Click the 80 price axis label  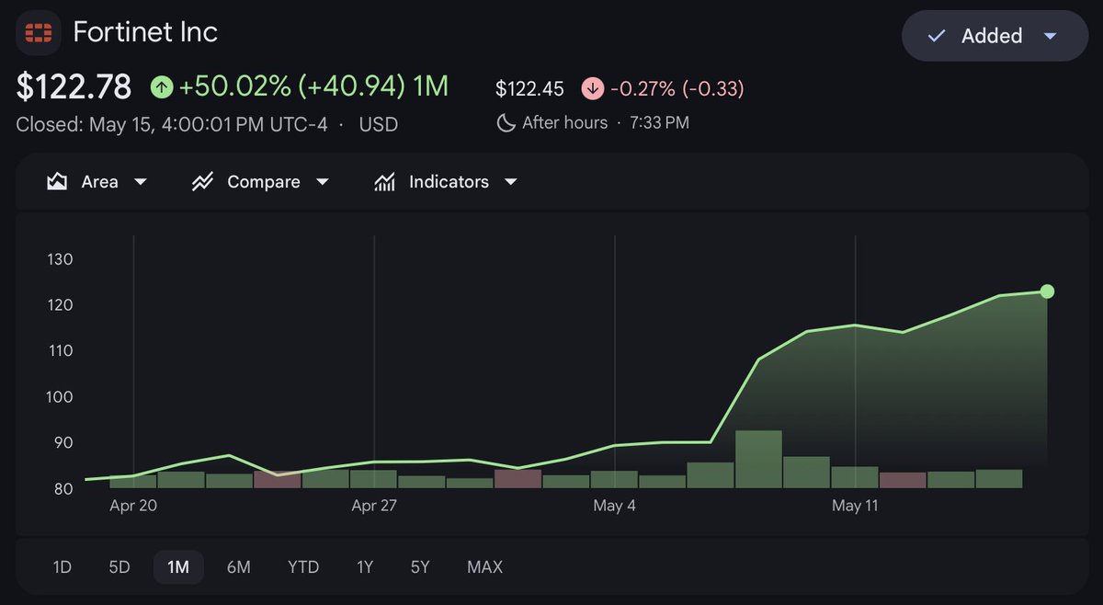(63, 489)
